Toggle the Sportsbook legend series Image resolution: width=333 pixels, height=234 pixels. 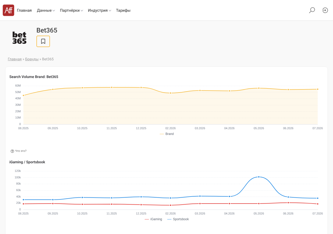(178, 219)
